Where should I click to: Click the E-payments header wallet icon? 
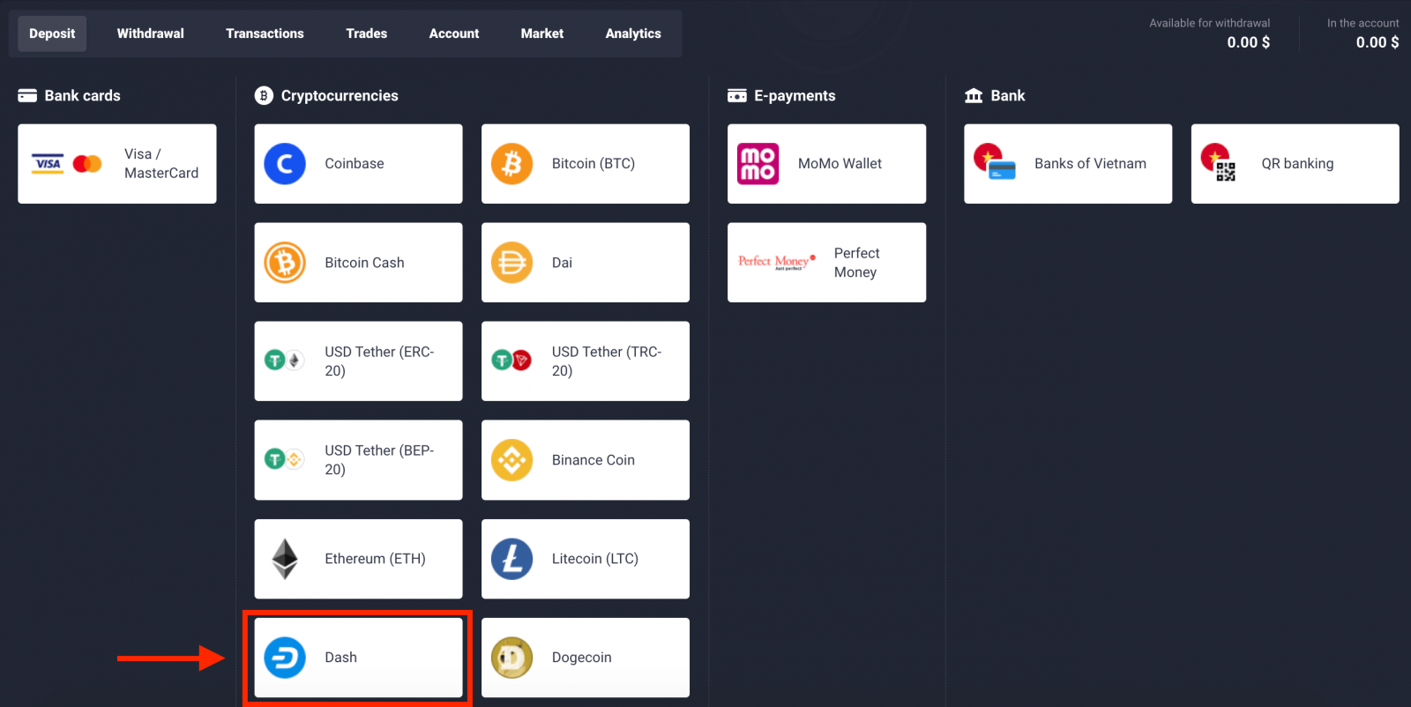pyautogui.click(x=737, y=95)
